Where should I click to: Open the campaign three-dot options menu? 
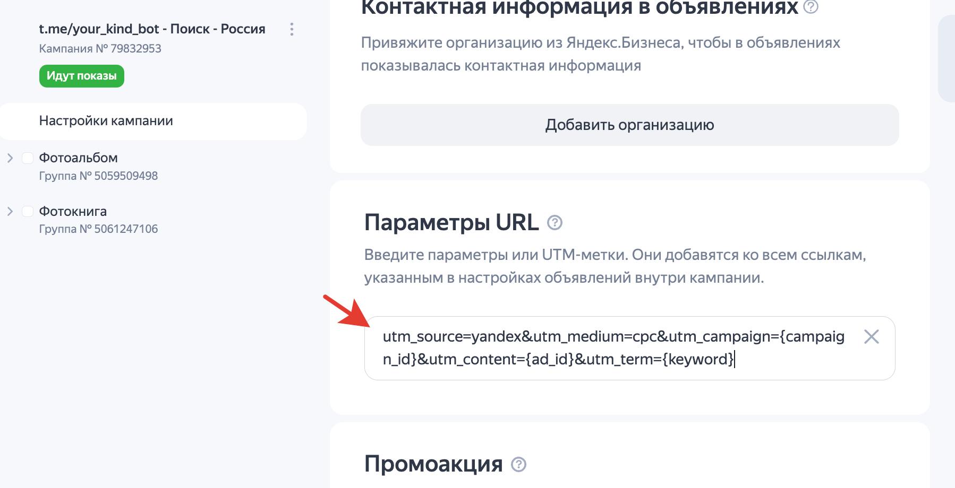pos(292,29)
